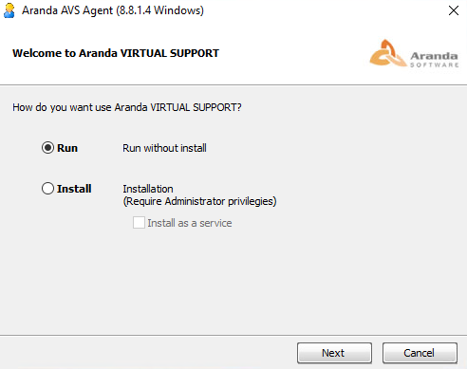Click the bold 'Install' option label

click(x=74, y=189)
